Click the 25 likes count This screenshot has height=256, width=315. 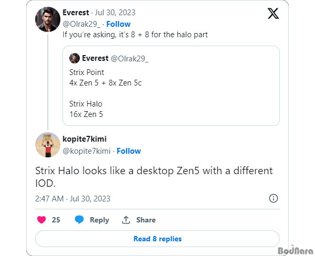click(x=56, y=220)
